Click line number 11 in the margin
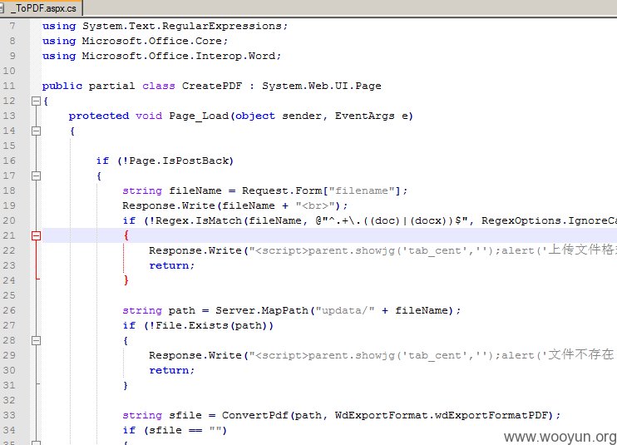The image size is (617, 445). click(x=8, y=86)
